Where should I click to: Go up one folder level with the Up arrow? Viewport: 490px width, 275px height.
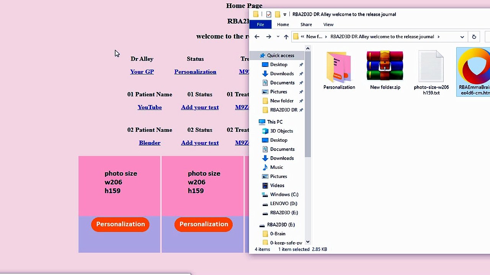[286, 37]
